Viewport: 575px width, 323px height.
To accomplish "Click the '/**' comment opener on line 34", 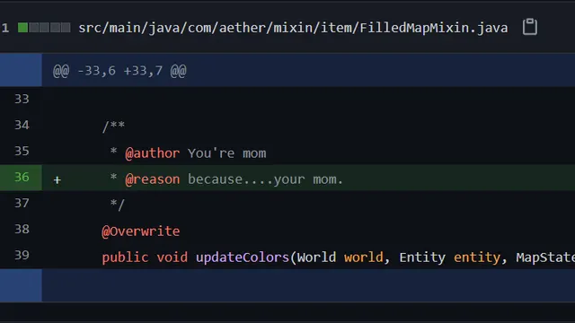I will pyautogui.click(x=113, y=127).
